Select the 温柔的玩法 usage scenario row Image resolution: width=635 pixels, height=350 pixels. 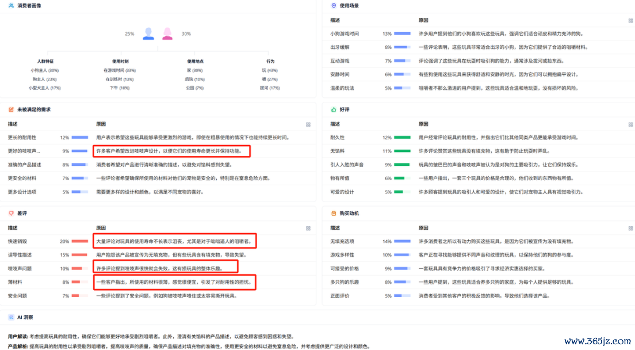pyautogui.click(x=479, y=88)
